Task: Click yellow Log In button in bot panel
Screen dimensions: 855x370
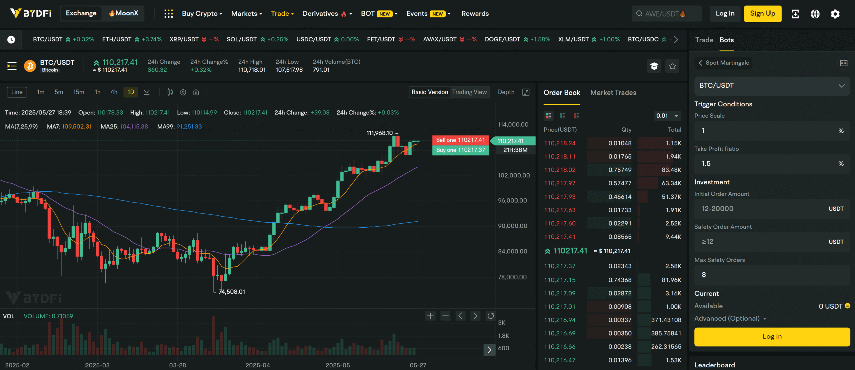Action: (x=772, y=337)
